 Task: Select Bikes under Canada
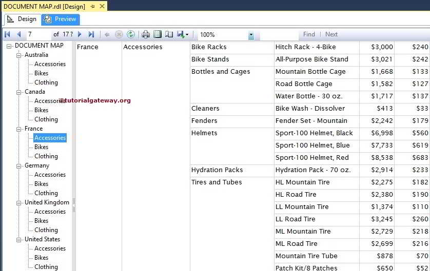41,110
